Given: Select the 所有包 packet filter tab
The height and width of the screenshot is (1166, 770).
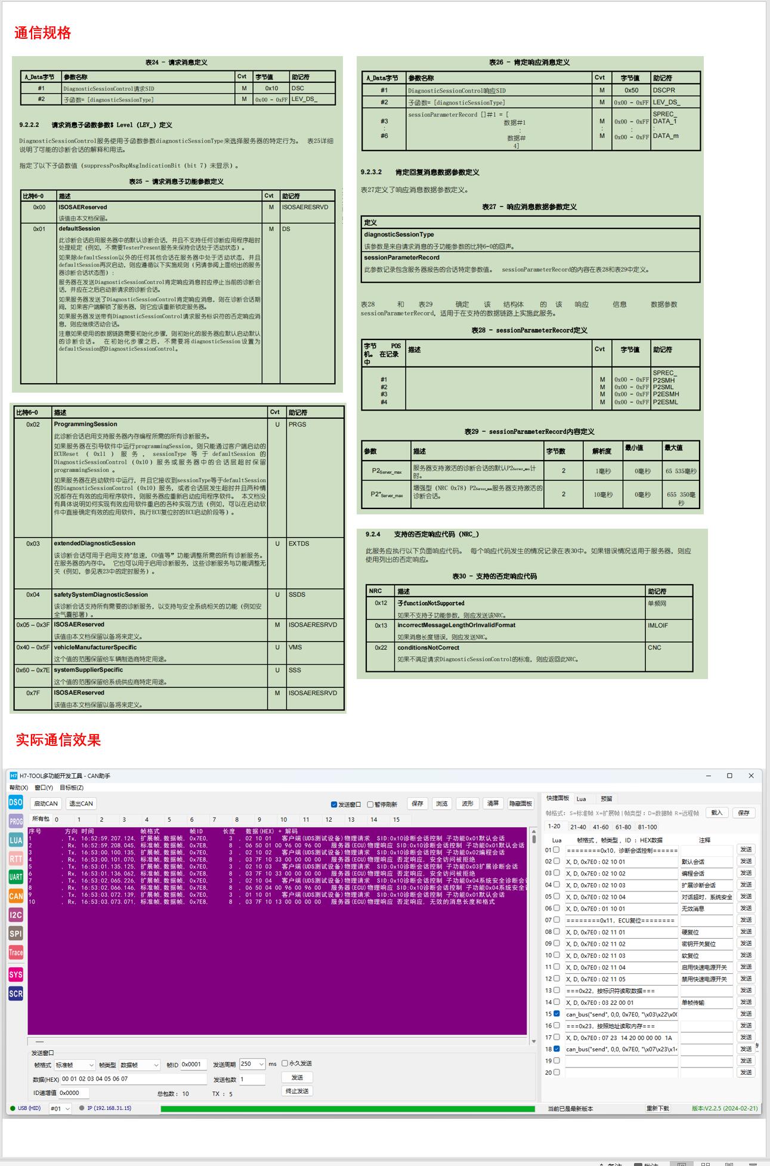Looking at the screenshot, I should click(x=41, y=819).
